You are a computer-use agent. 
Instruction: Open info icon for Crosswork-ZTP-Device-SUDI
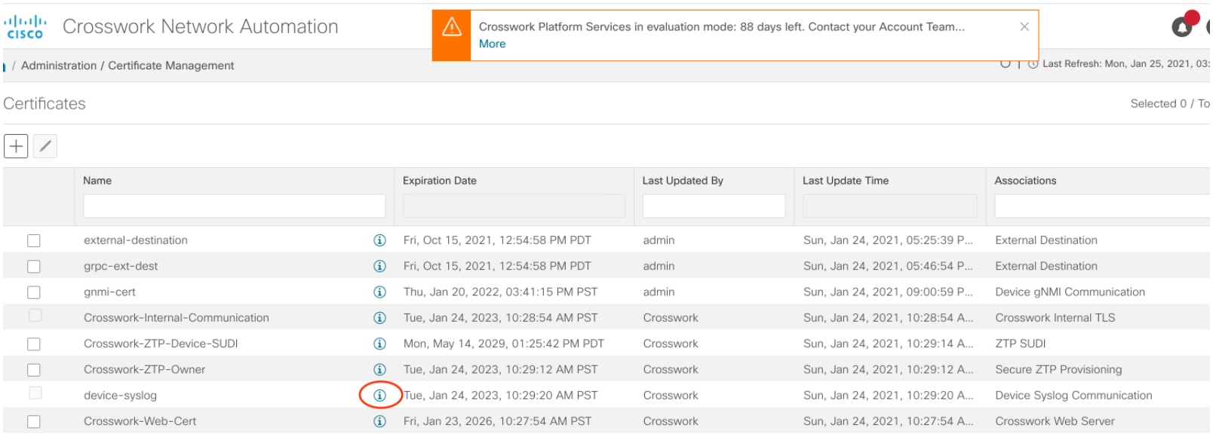pyautogui.click(x=379, y=344)
